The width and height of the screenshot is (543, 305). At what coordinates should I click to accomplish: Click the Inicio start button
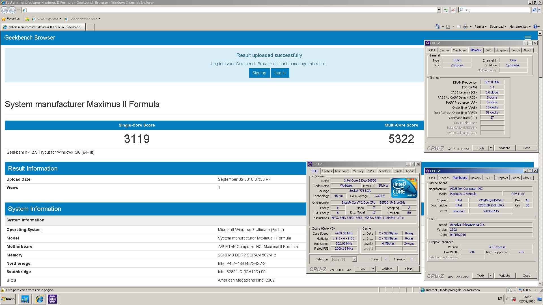click(8, 299)
